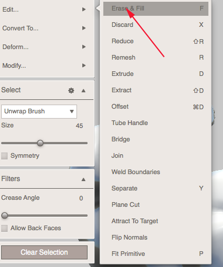The width and height of the screenshot is (223, 267).
Task: Enable the Symmetry checkbox
Action: 5,156
